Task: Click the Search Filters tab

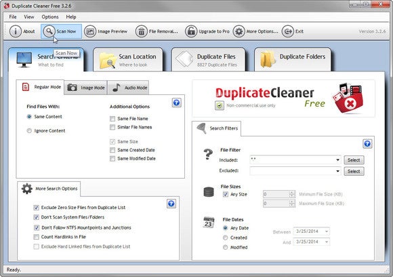Action: coord(217,128)
